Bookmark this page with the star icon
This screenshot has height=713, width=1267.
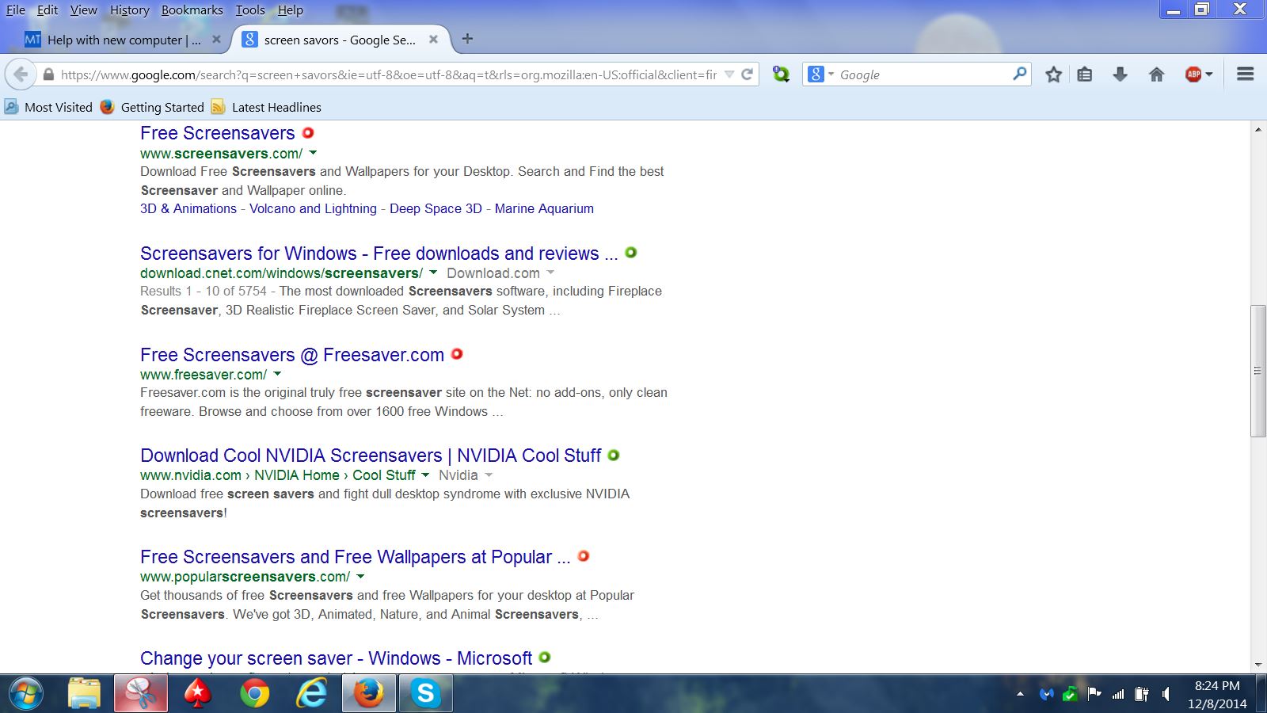click(x=1053, y=74)
